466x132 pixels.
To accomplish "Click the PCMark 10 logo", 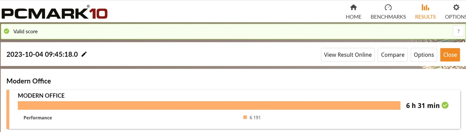I will point(54,12).
